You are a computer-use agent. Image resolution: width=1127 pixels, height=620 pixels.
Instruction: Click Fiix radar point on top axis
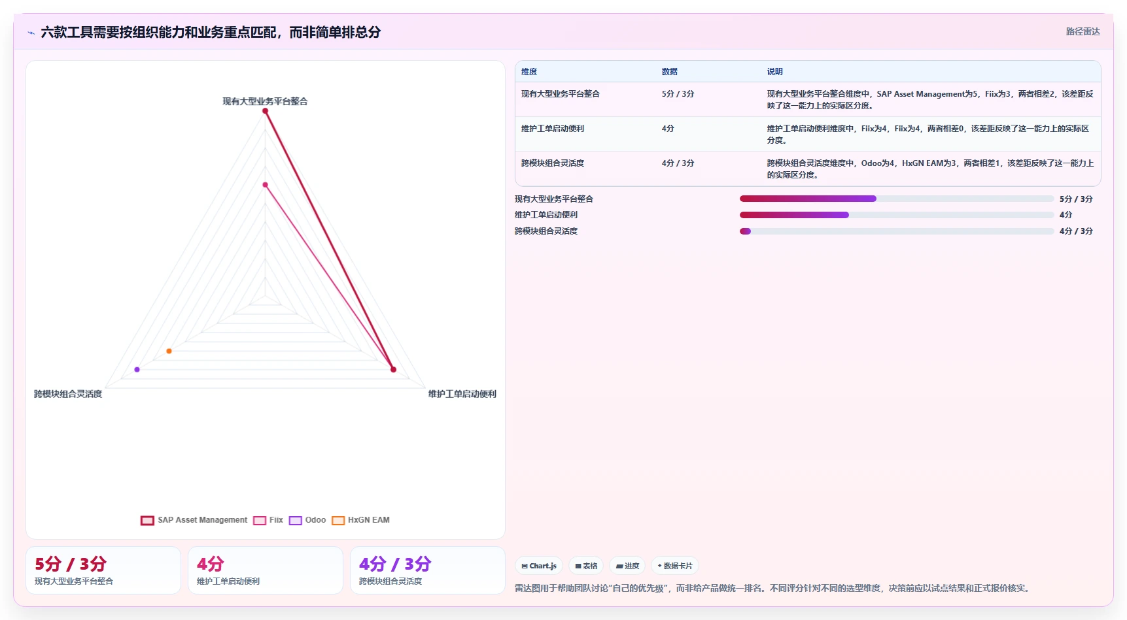coord(265,185)
